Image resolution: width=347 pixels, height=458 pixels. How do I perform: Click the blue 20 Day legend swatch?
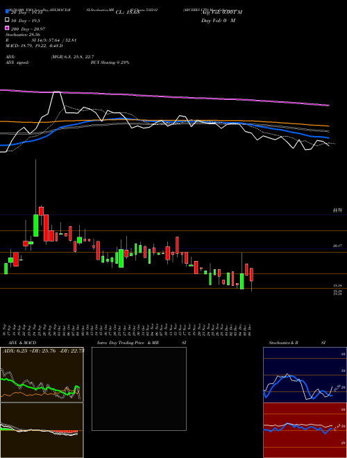pyautogui.click(x=7, y=12)
